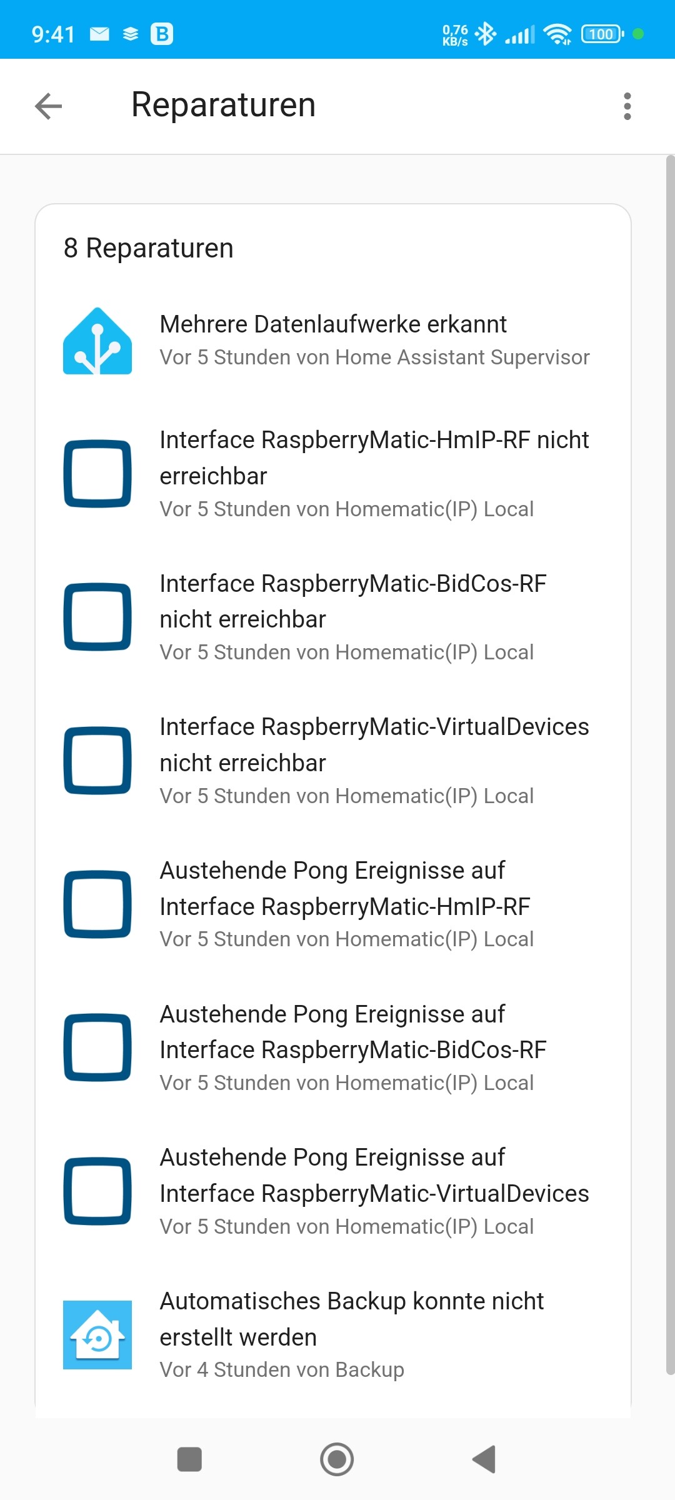Screen dimensions: 675x1500
Task: Open Mehrere Datenlaufwerke erkannt repair
Action: click(333, 341)
